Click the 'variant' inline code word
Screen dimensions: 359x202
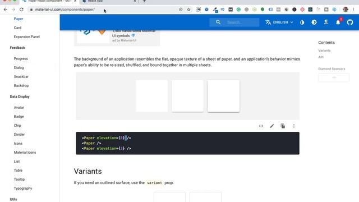tap(155, 183)
